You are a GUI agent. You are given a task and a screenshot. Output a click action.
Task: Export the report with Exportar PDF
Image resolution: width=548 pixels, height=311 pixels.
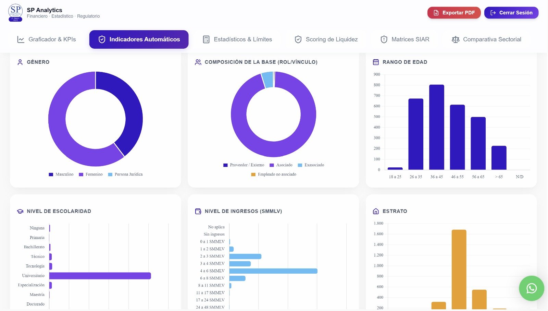[x=454, y=13]
